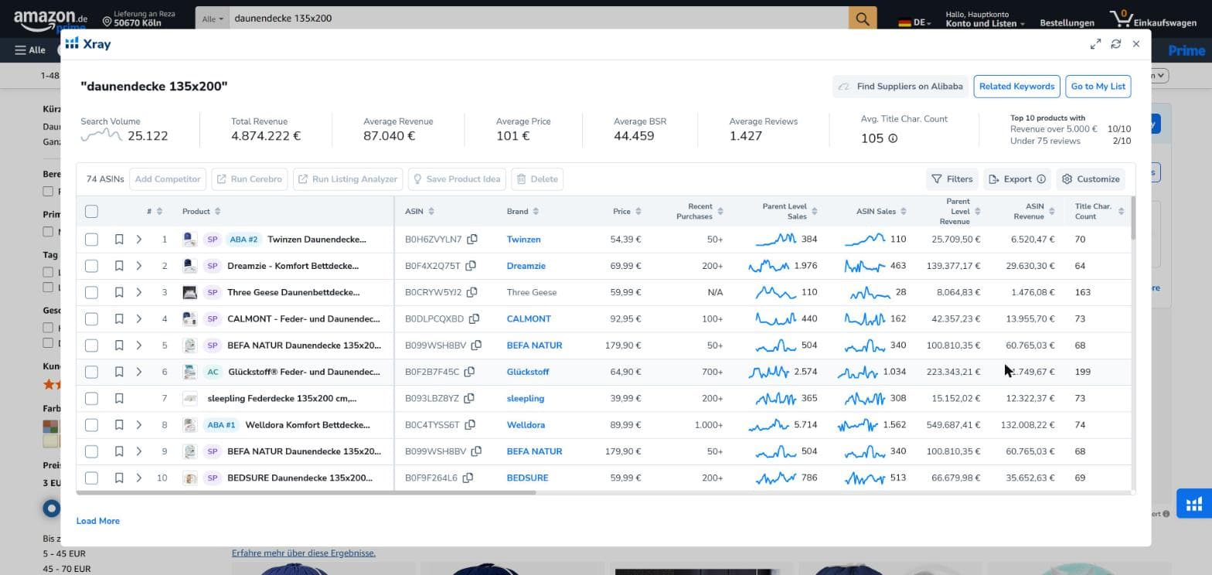This screenshot has width=1212, height=575.
Task: Expand Welldora row 8 chevron
Action: point(139,425)
